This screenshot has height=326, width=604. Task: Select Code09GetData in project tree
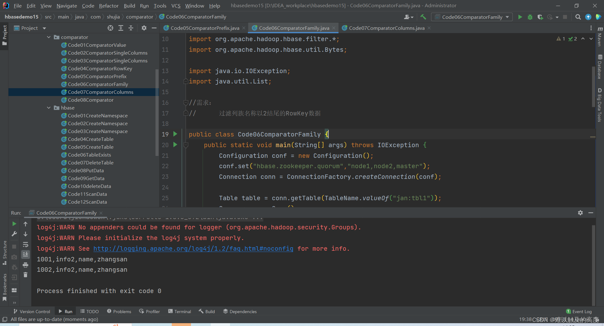86,178
